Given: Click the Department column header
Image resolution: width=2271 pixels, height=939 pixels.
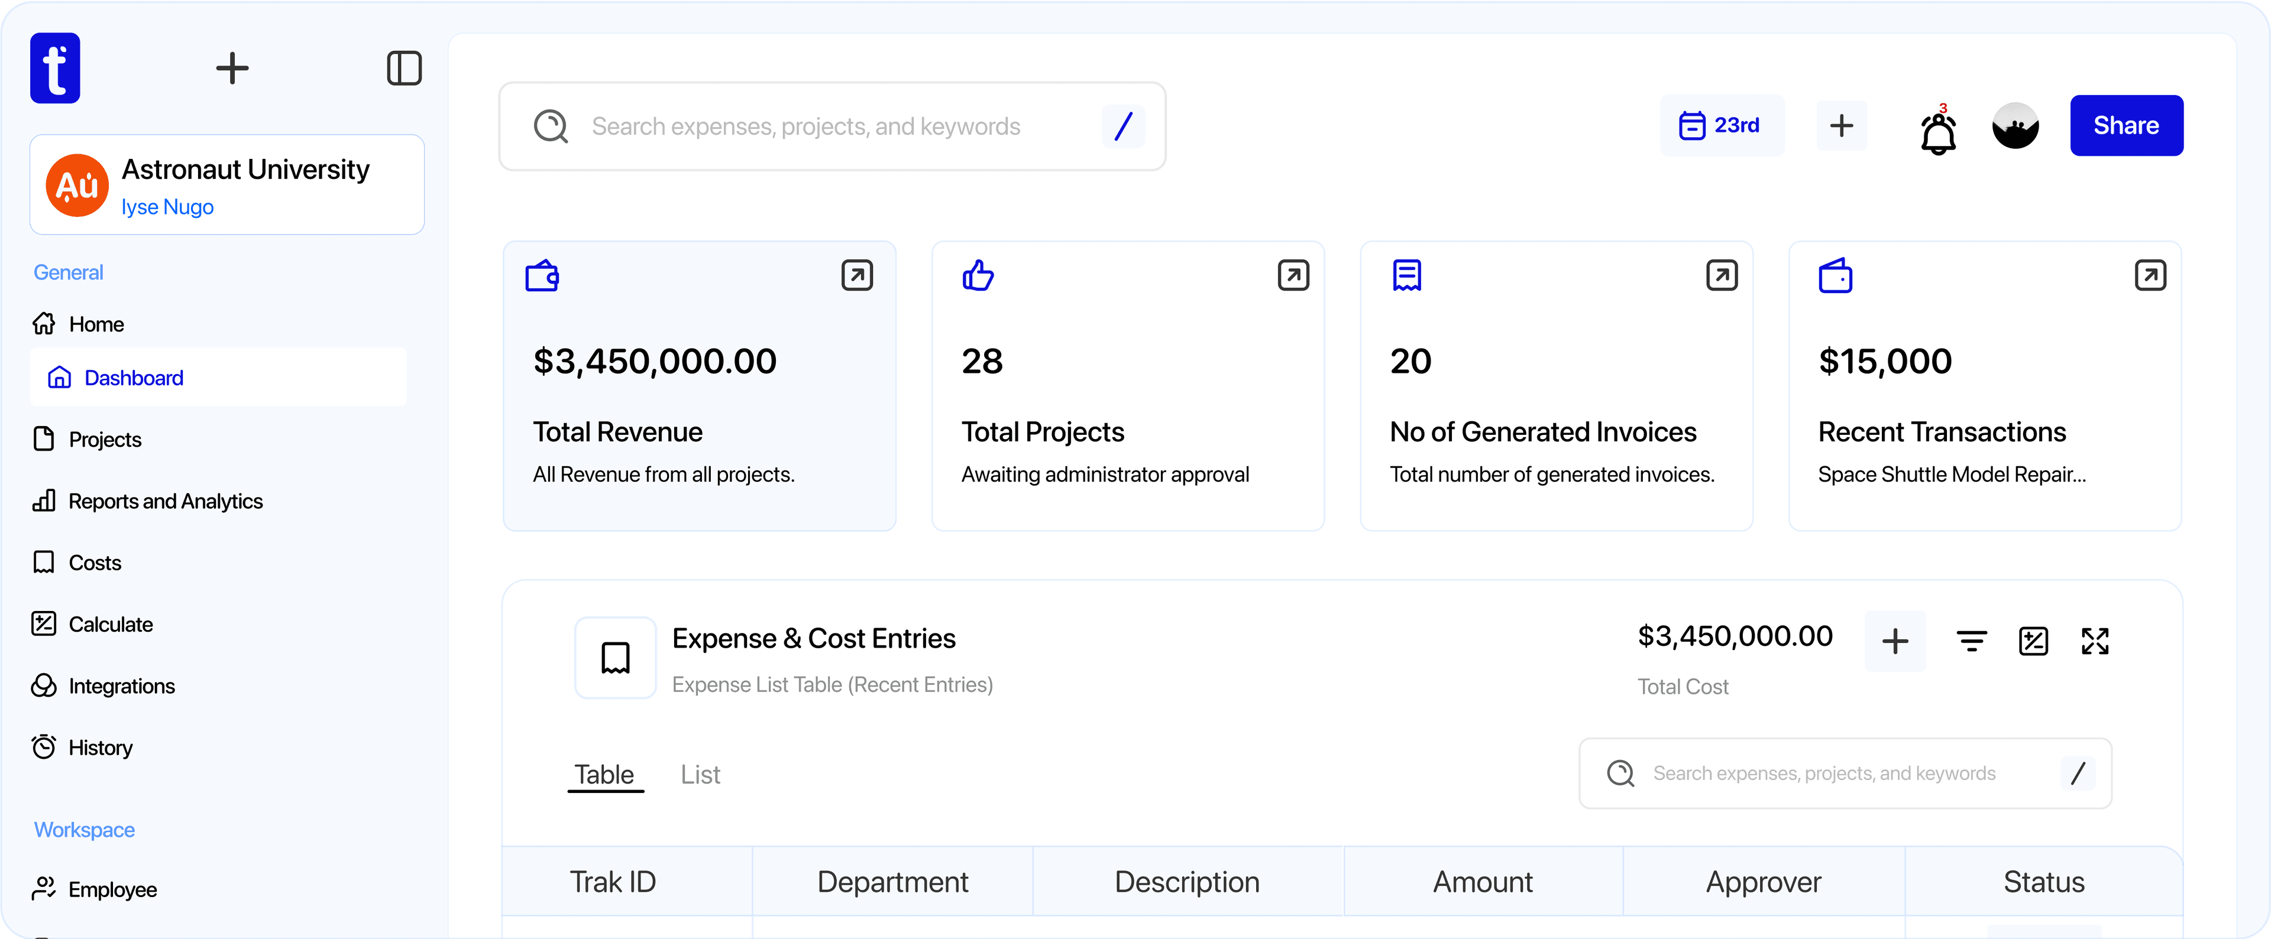Looking at the screenshot, I should tap(892, 882).
